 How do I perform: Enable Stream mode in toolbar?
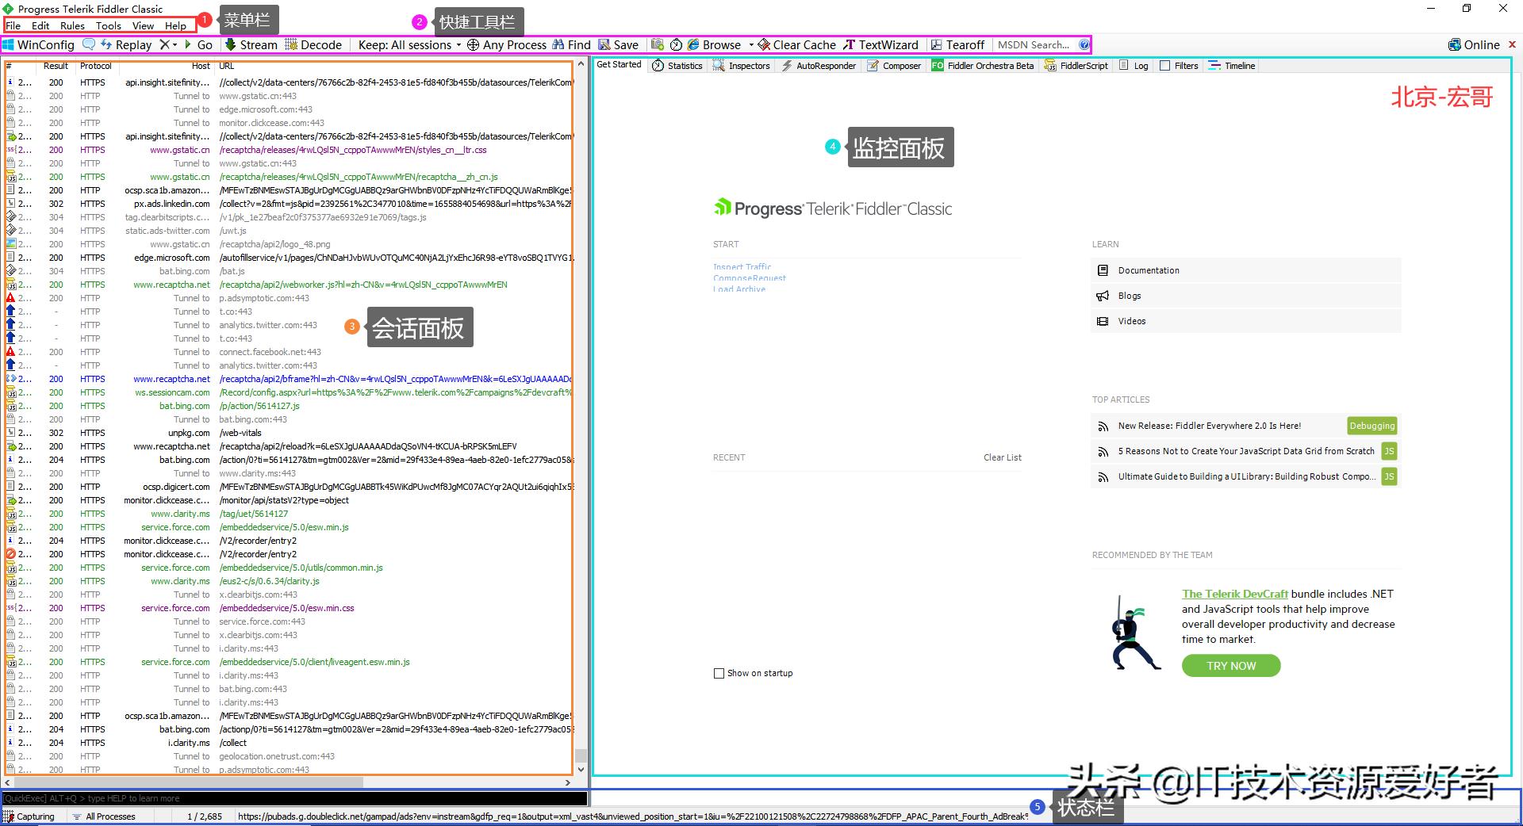pyautogui.click(x=251, y=45)
